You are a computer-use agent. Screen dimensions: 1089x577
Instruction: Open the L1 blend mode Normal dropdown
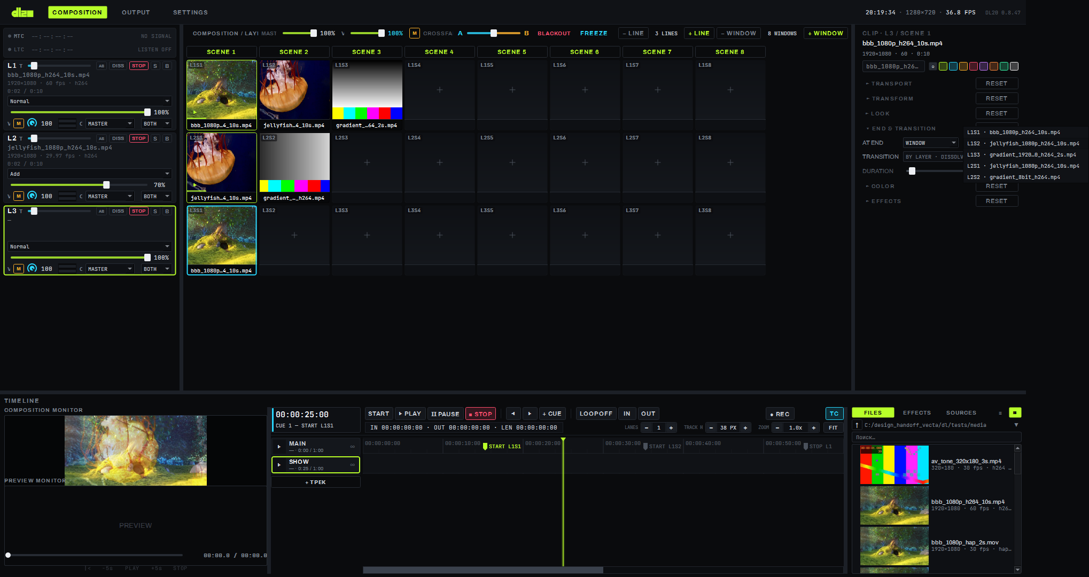(89, 101)
